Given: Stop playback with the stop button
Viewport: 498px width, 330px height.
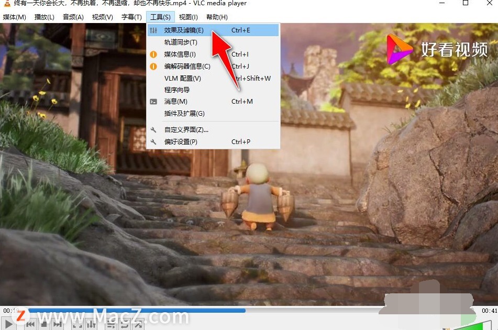Looking at the screenshot, I should (x=44, y=324).
